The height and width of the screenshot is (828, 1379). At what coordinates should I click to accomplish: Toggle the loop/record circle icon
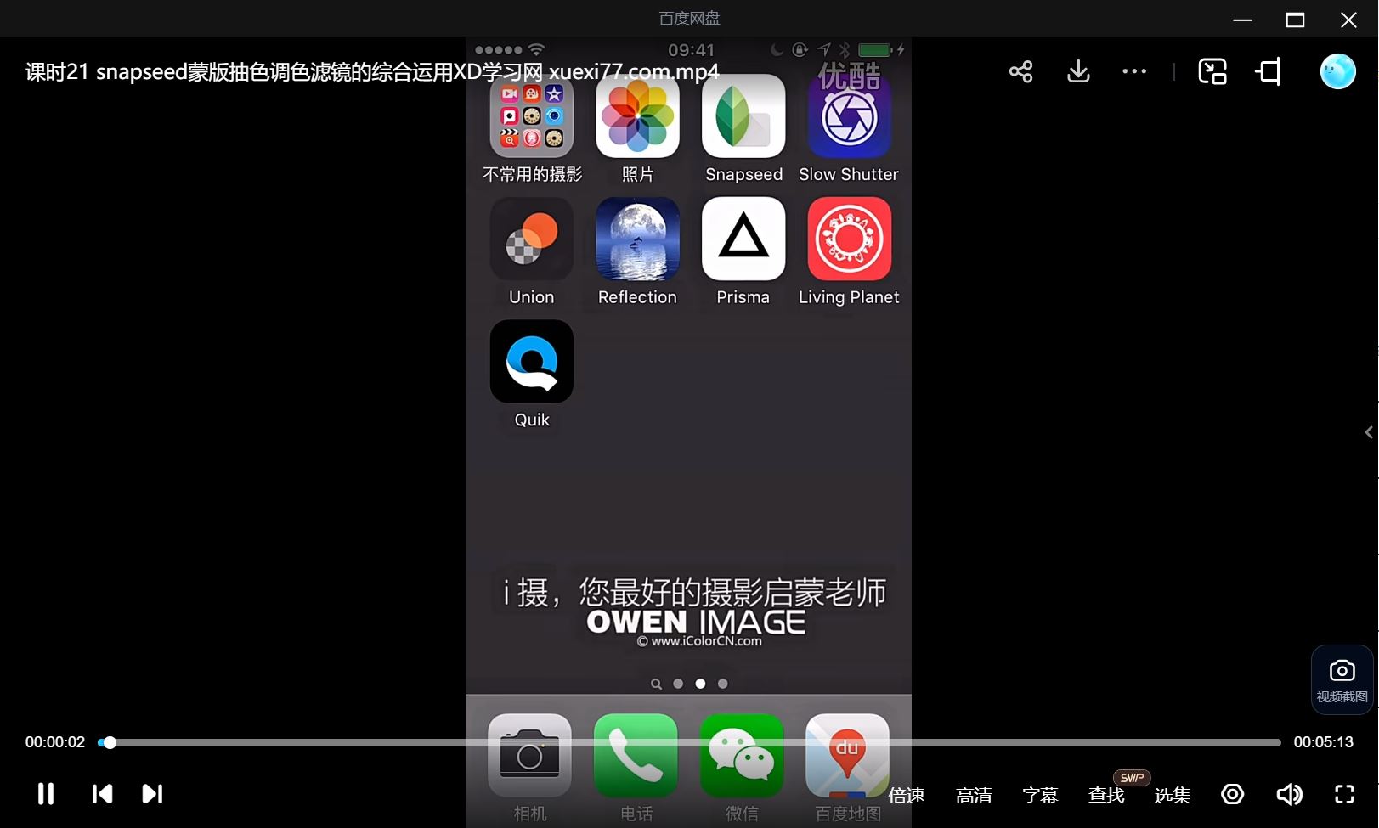[1232, 794]
